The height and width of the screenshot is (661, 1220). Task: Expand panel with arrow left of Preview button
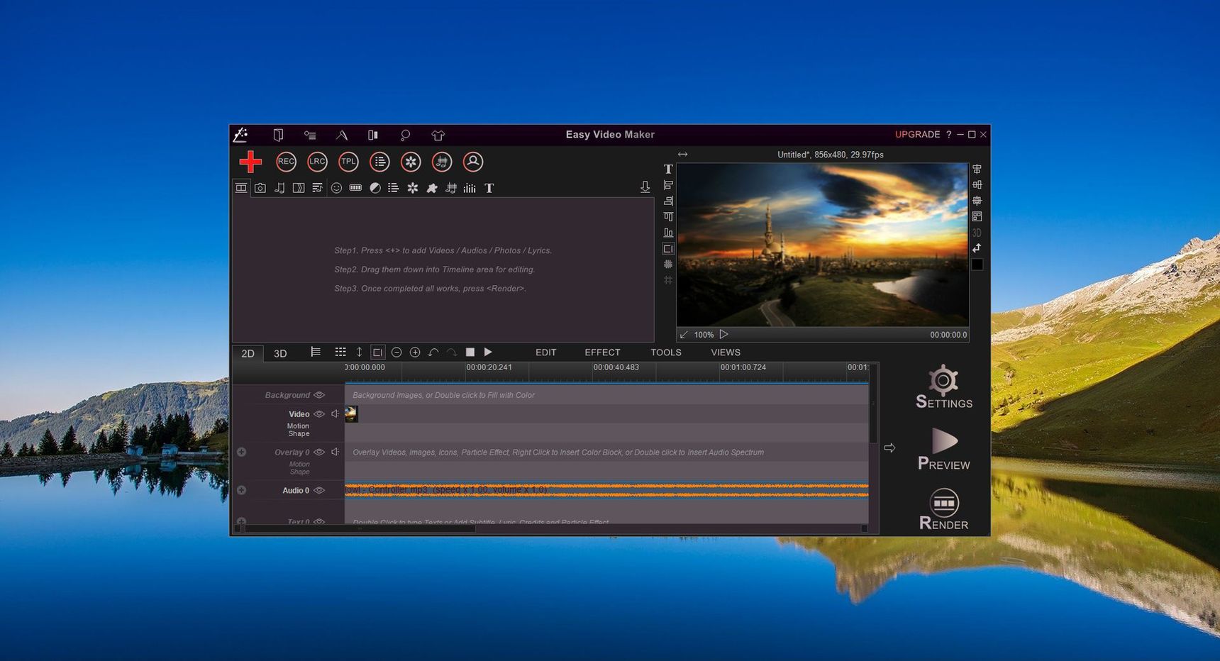pos(889,448)
